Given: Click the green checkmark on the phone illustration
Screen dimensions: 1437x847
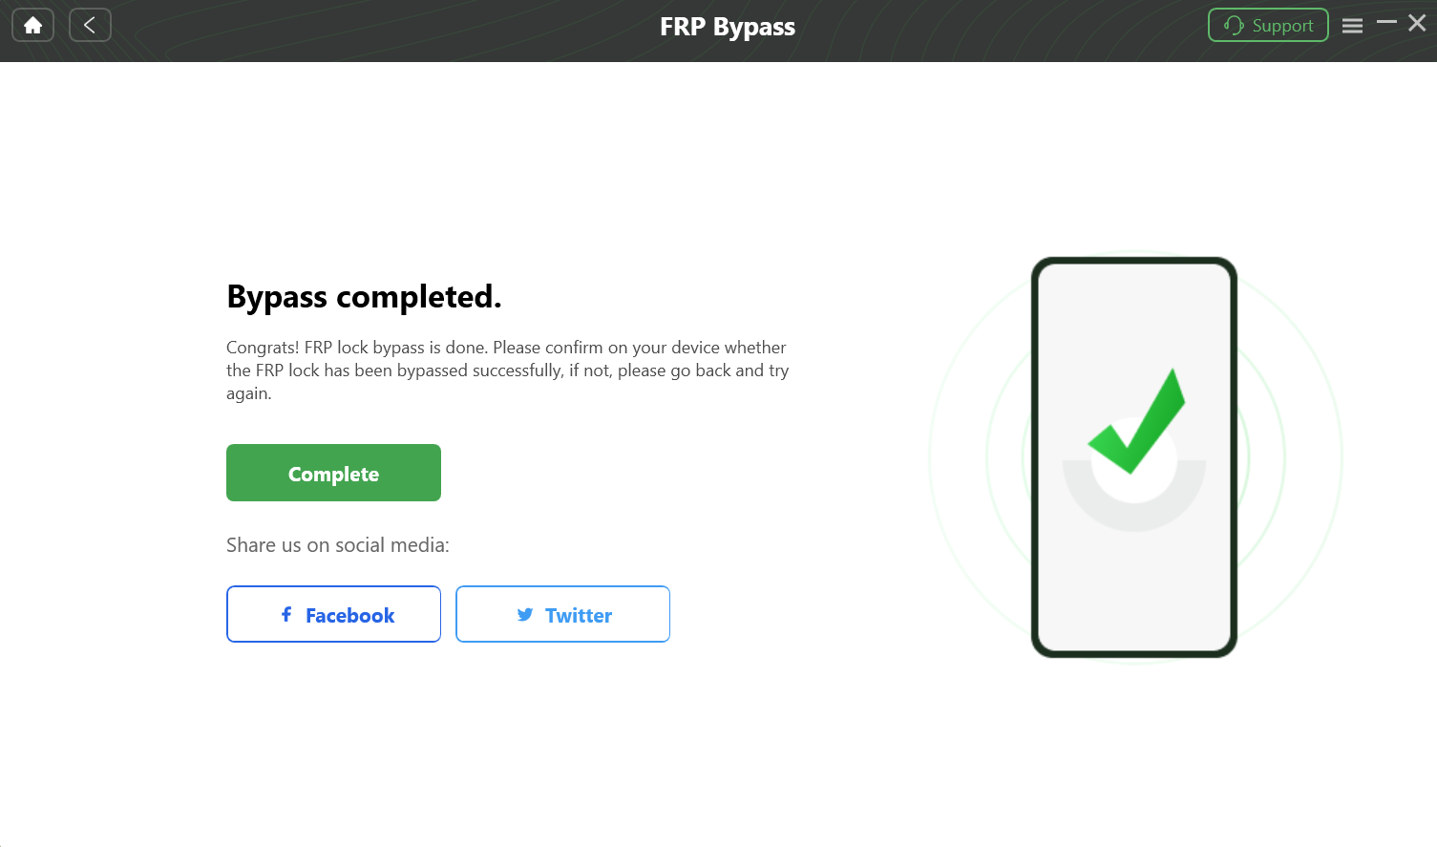Looking at the screenshot, I should [1136, 420].
